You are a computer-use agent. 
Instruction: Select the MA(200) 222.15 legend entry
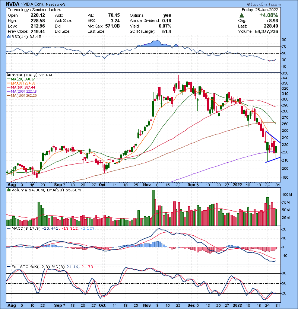click(22, 92)
